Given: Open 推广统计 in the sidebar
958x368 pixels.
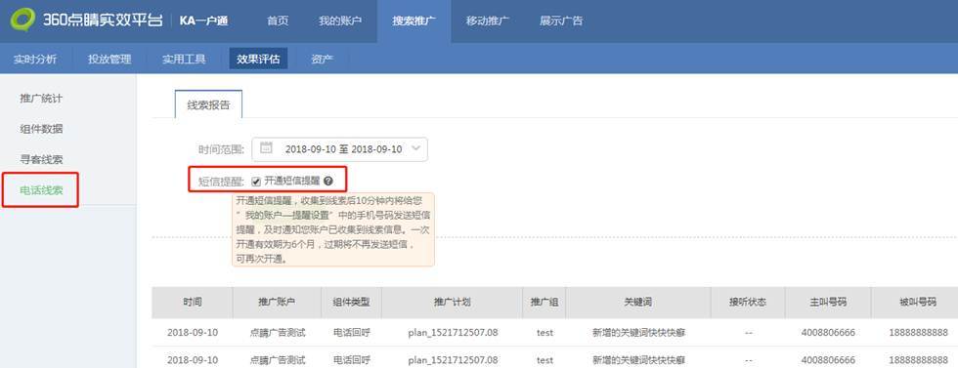Looking at the screenshot, I should [41, 99].
